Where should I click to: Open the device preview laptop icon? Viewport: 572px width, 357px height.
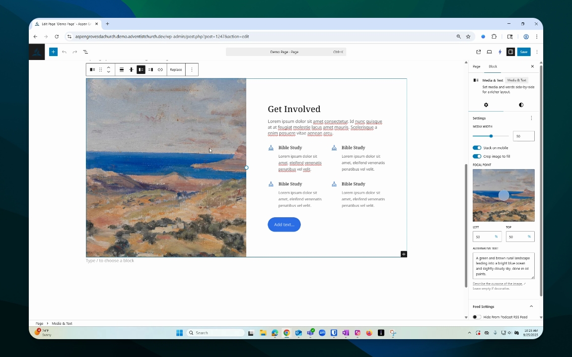(x=489, y=52)
